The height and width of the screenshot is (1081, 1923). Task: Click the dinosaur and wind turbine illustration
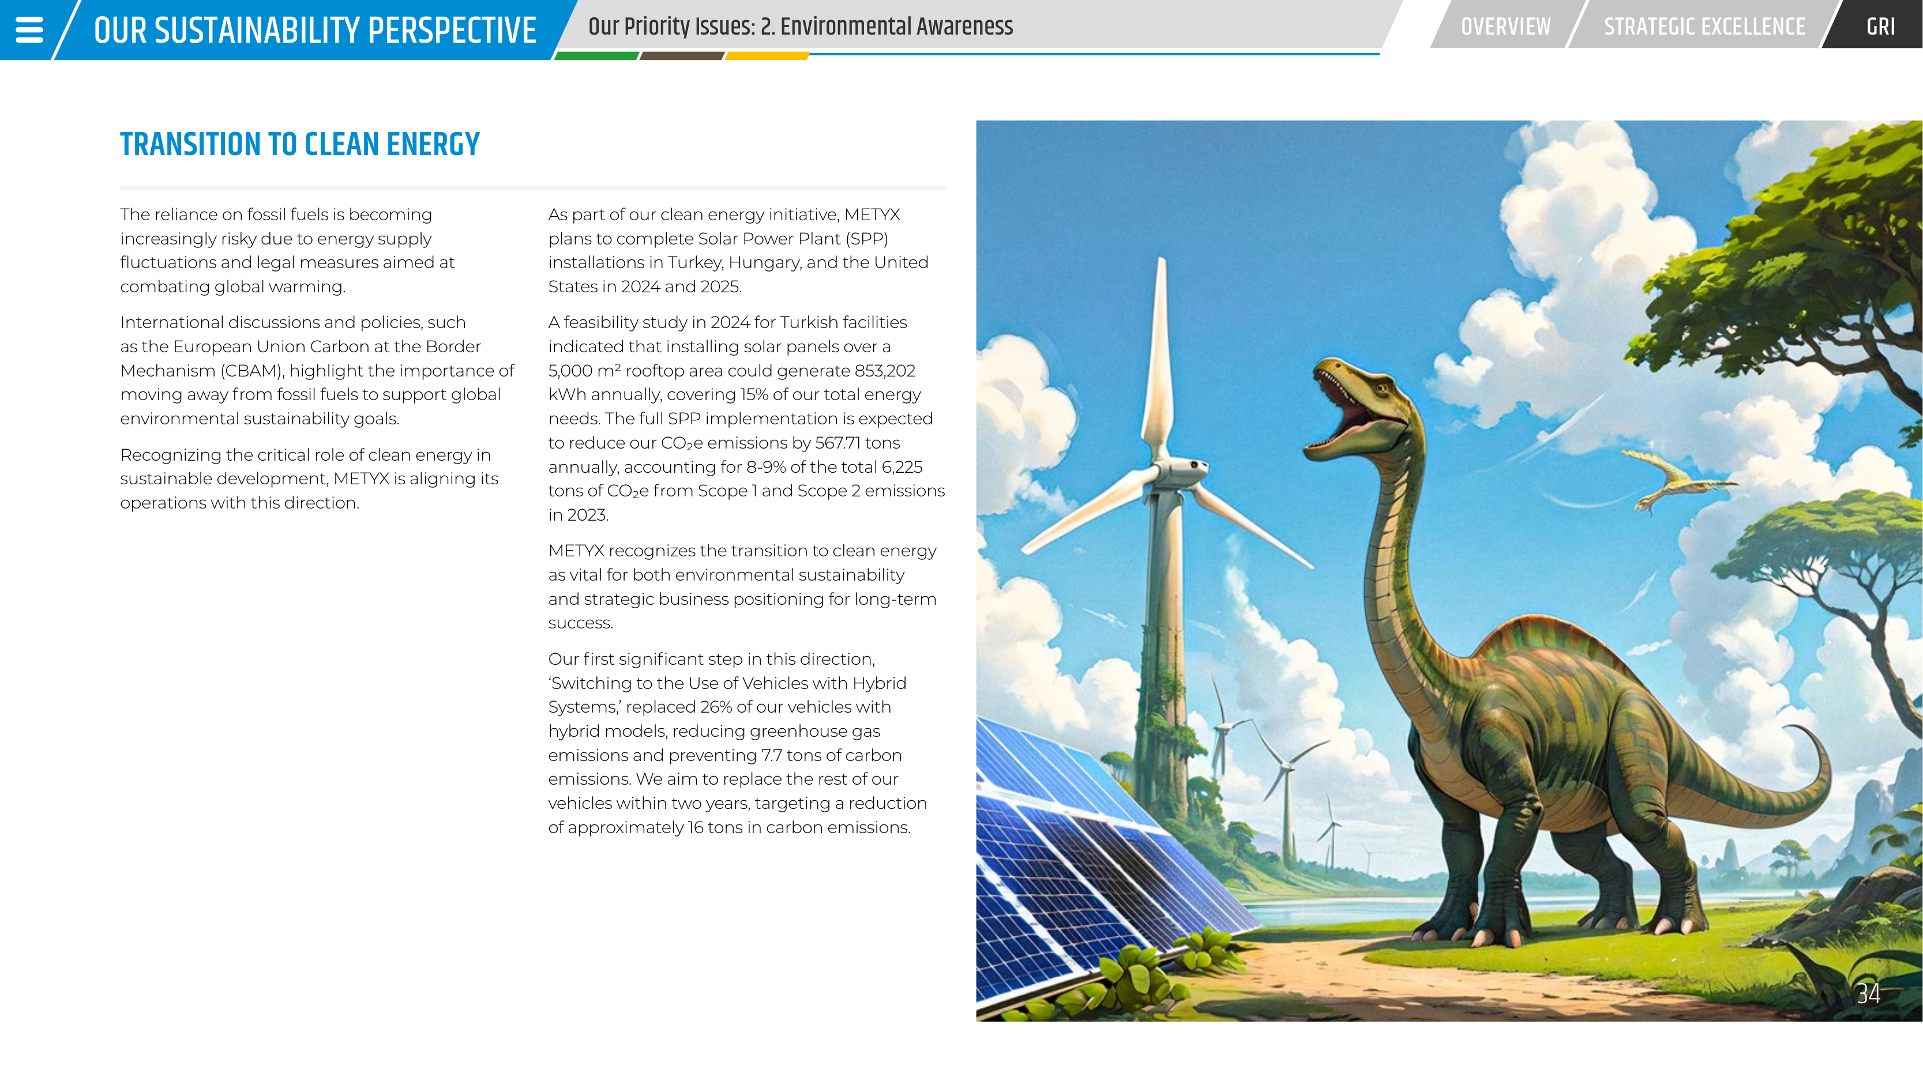pos(1449,571)
